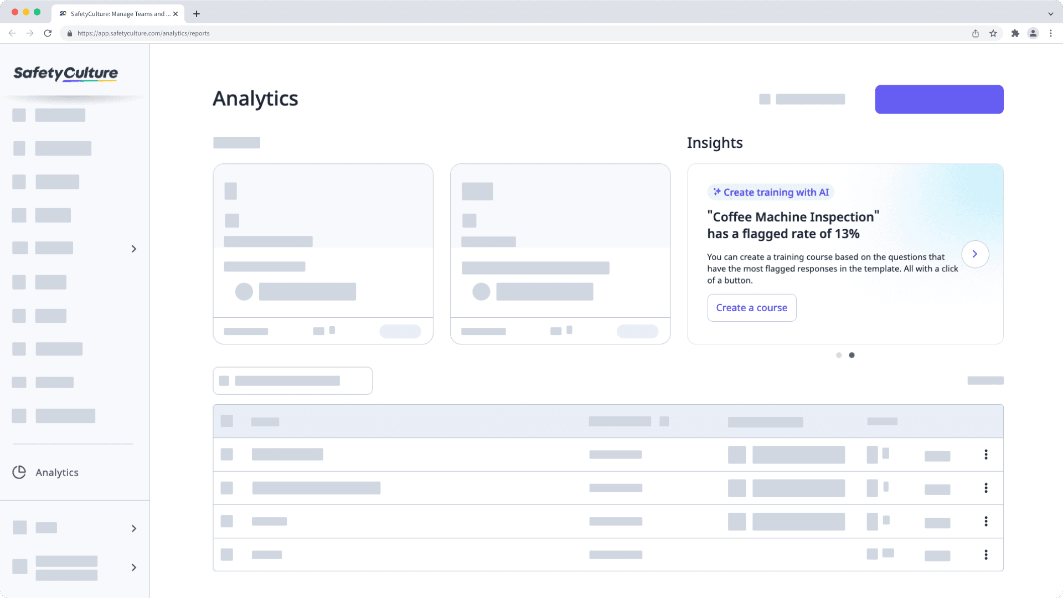The image size is (1063, 598).
Task: Select the Analytics pie-chart icon in sidebar
Action: coord(19,472)
